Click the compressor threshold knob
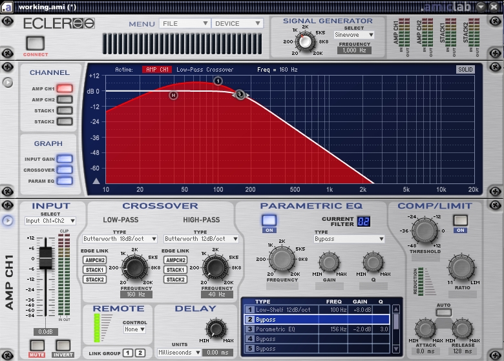Screen dimensions: 504x361 pos(425,231)
